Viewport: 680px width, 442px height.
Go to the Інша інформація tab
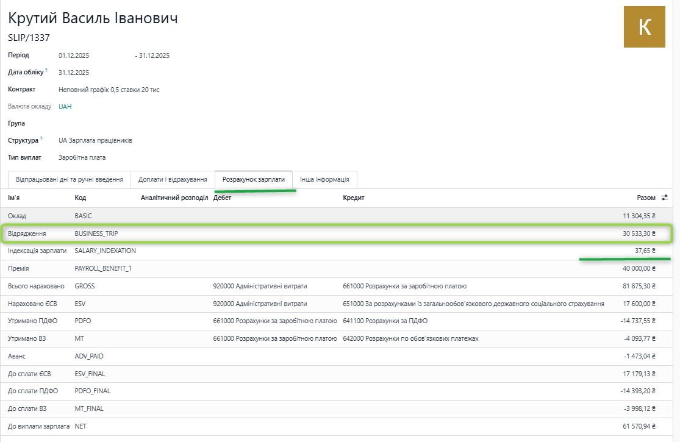tap(324, 180)
